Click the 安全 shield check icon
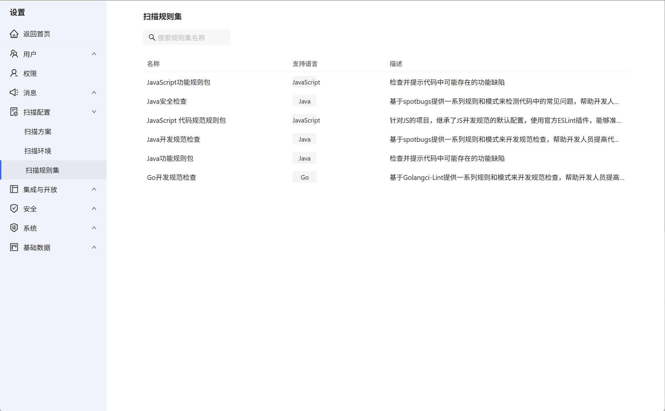The image size is (665, 411). [14, 209]
